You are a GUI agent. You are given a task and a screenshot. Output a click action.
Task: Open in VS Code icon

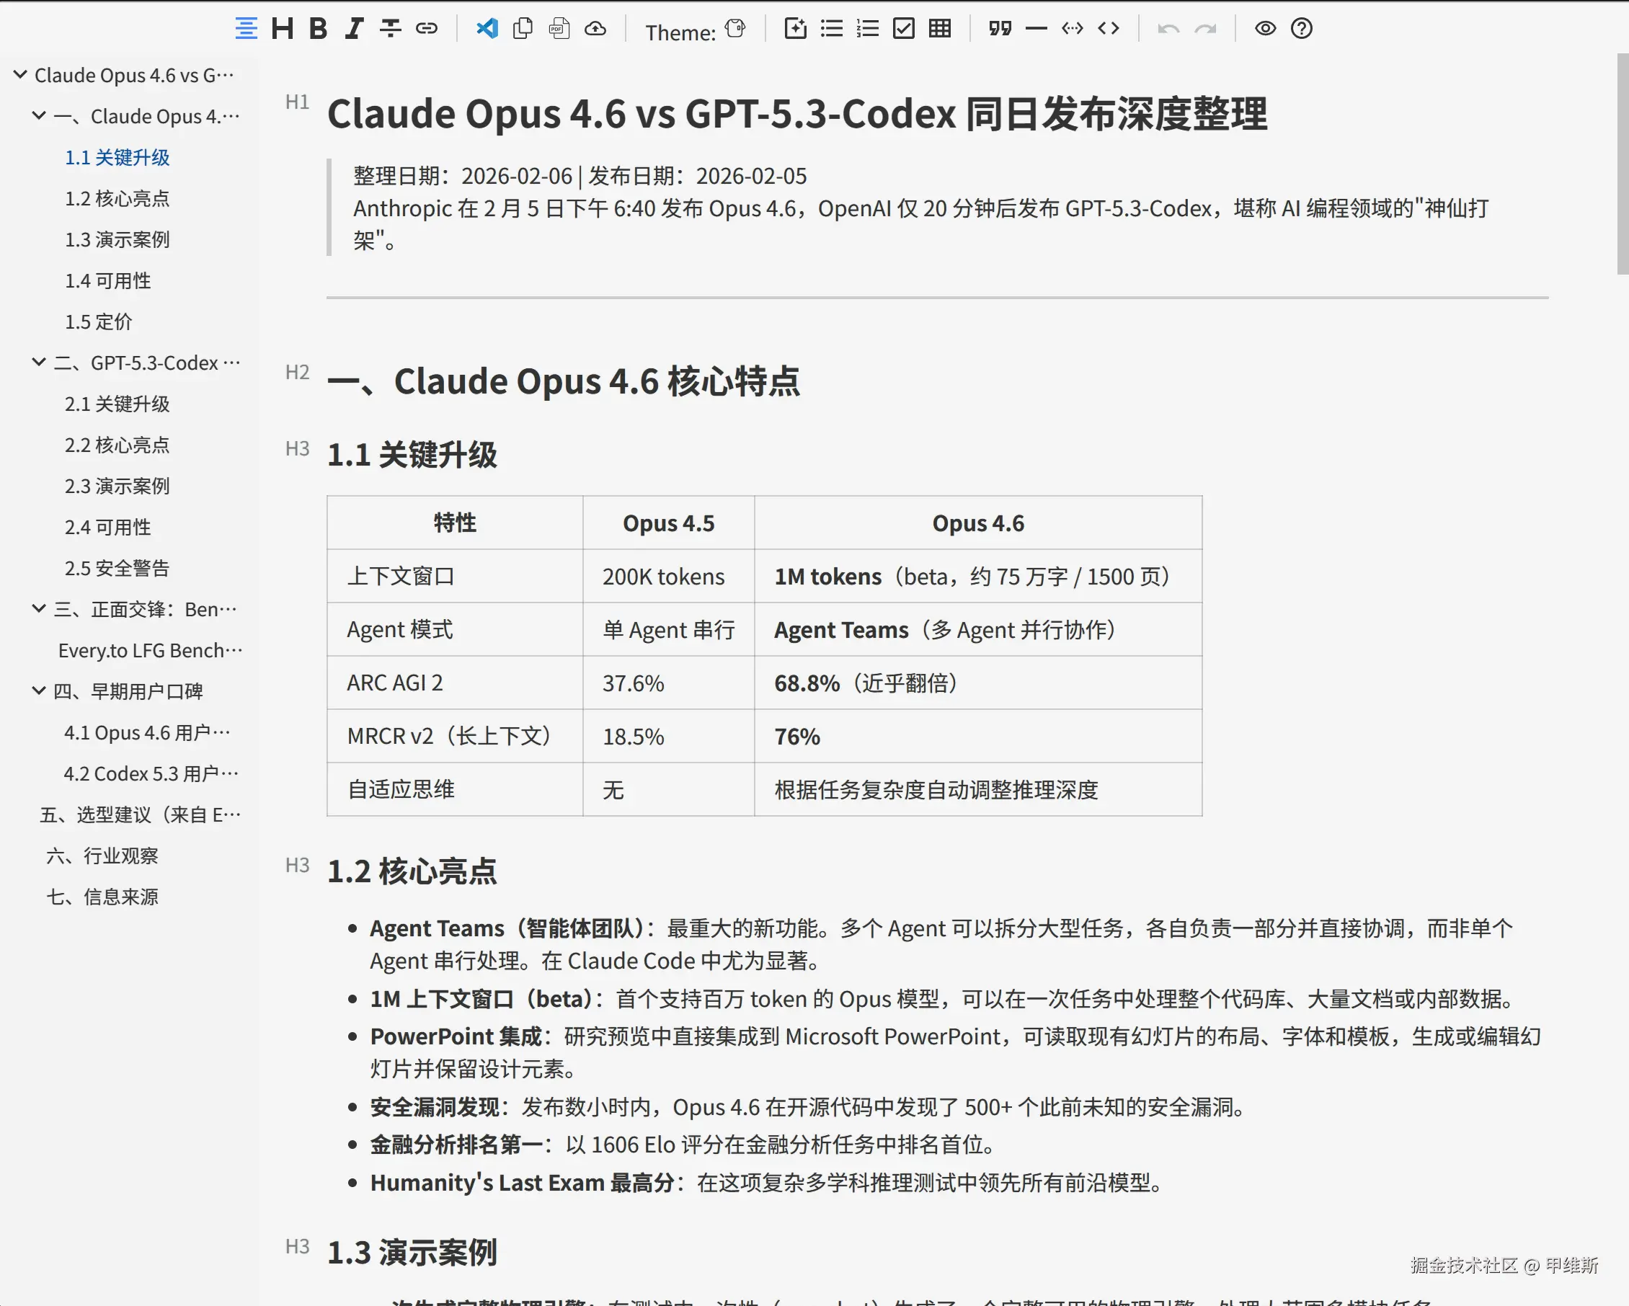(487, 29)
